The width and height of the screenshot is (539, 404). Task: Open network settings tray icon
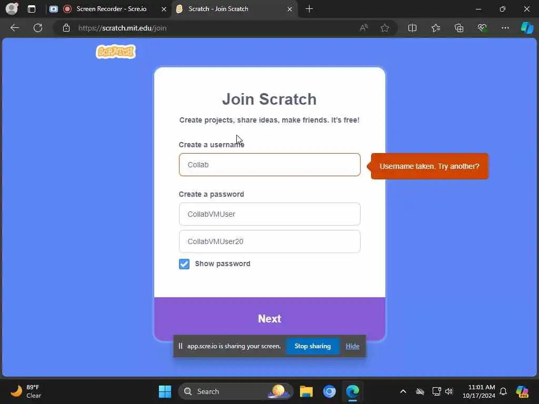coord(436,391)
